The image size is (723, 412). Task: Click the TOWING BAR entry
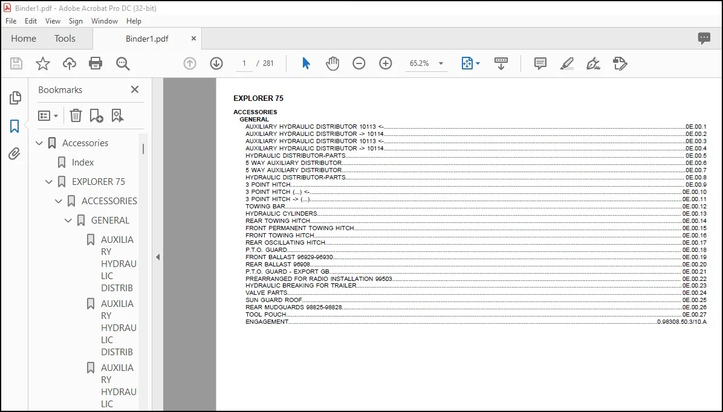click(476, 207)
